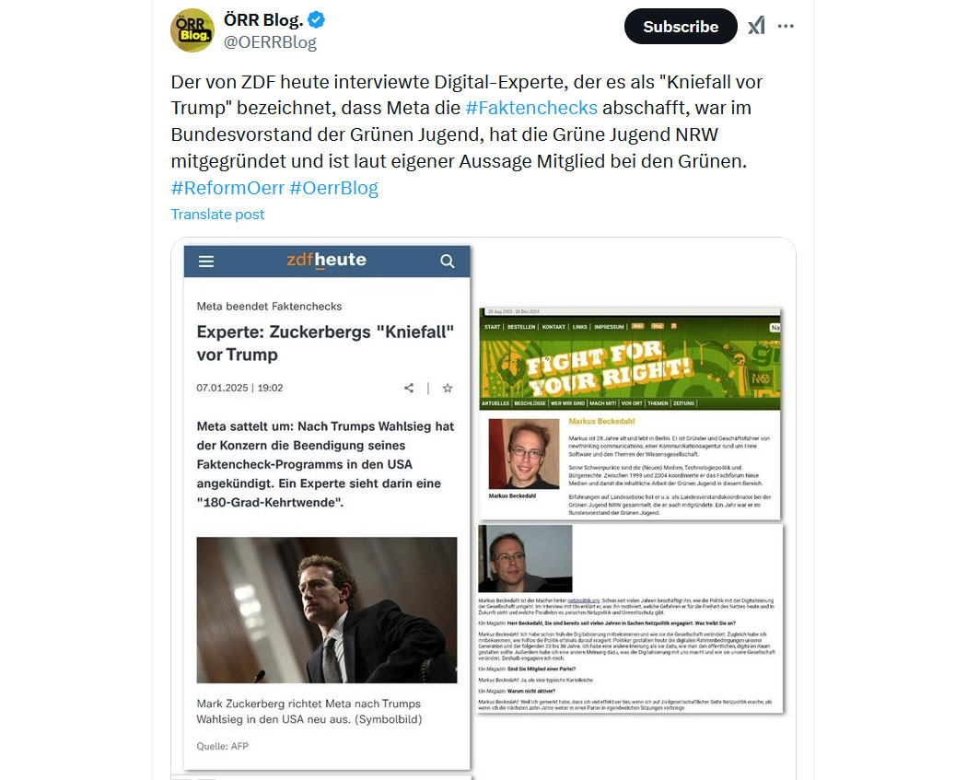Open the Grok xAI icon

757,26
